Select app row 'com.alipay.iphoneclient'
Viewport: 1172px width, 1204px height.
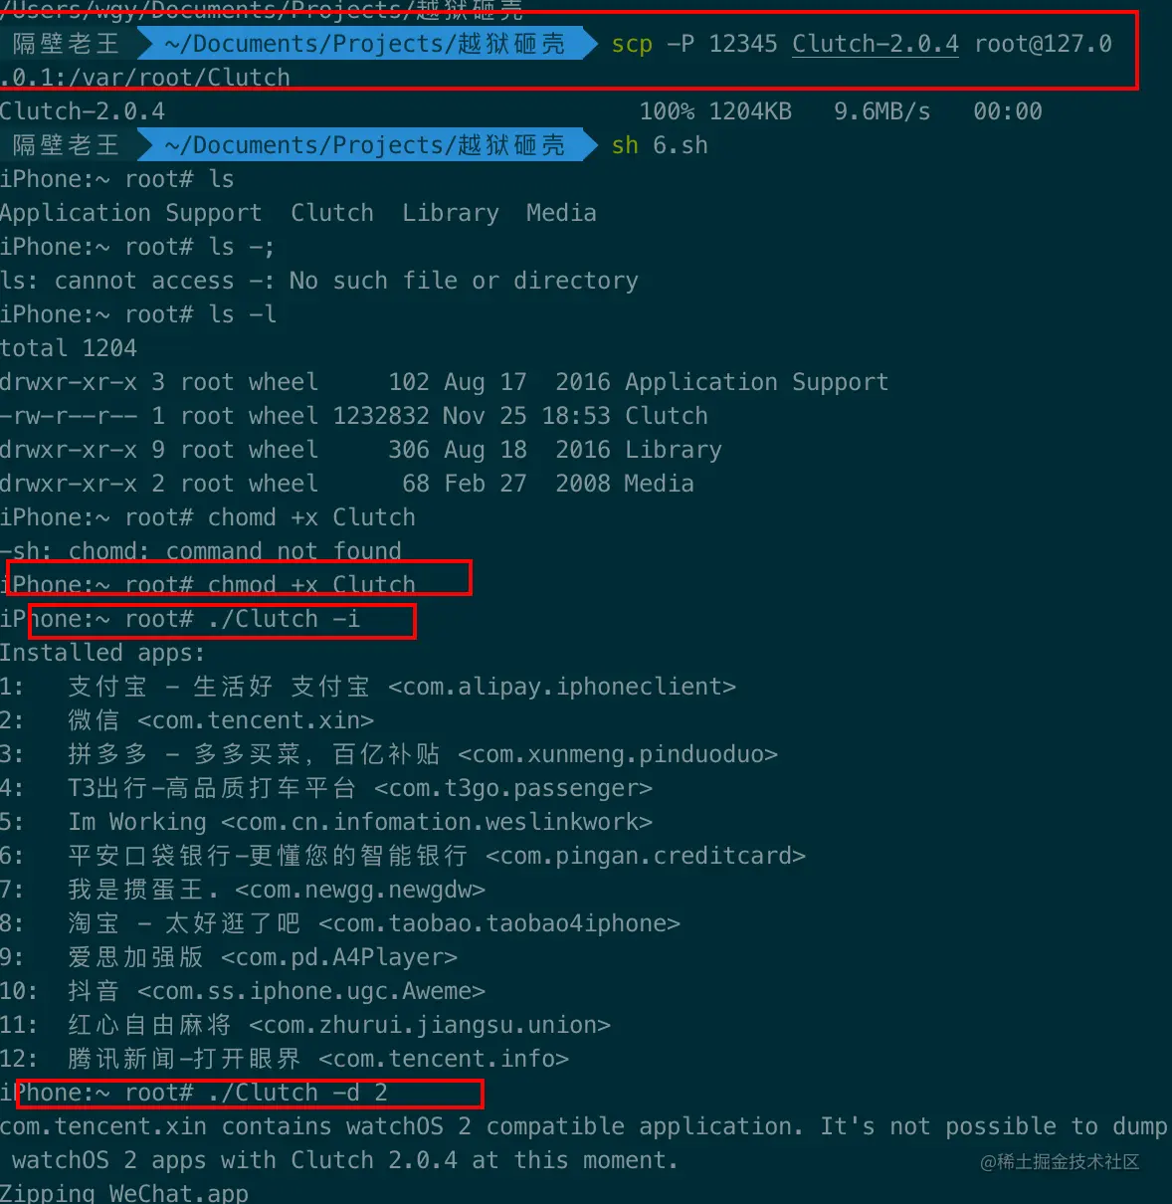pyautogui.click(x=368, y=687)
